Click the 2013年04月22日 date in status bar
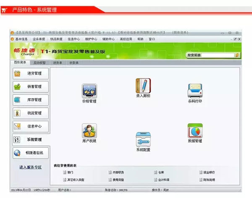252x198 pixels. click(x=21, y=190)
